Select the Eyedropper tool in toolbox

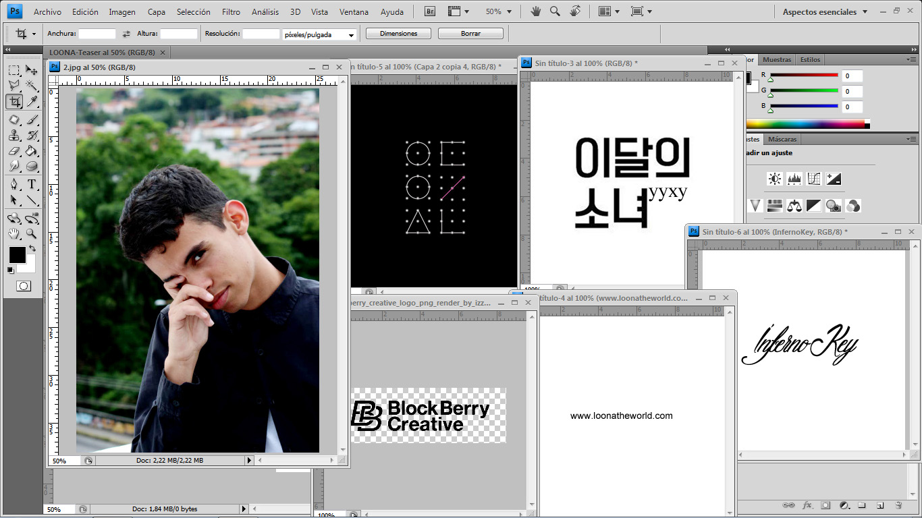(32, 102)
